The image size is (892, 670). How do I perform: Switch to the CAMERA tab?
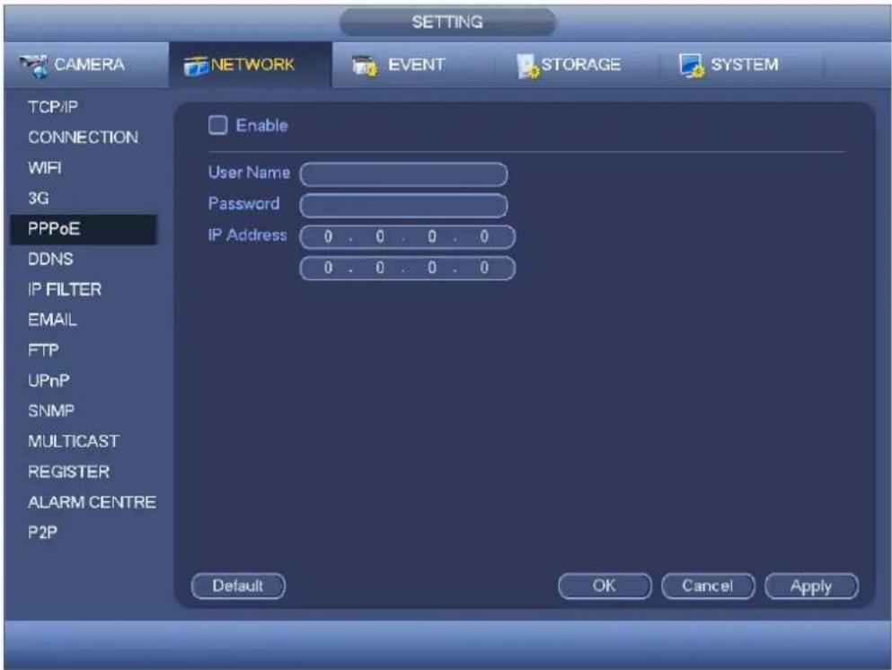click(85, 65)
